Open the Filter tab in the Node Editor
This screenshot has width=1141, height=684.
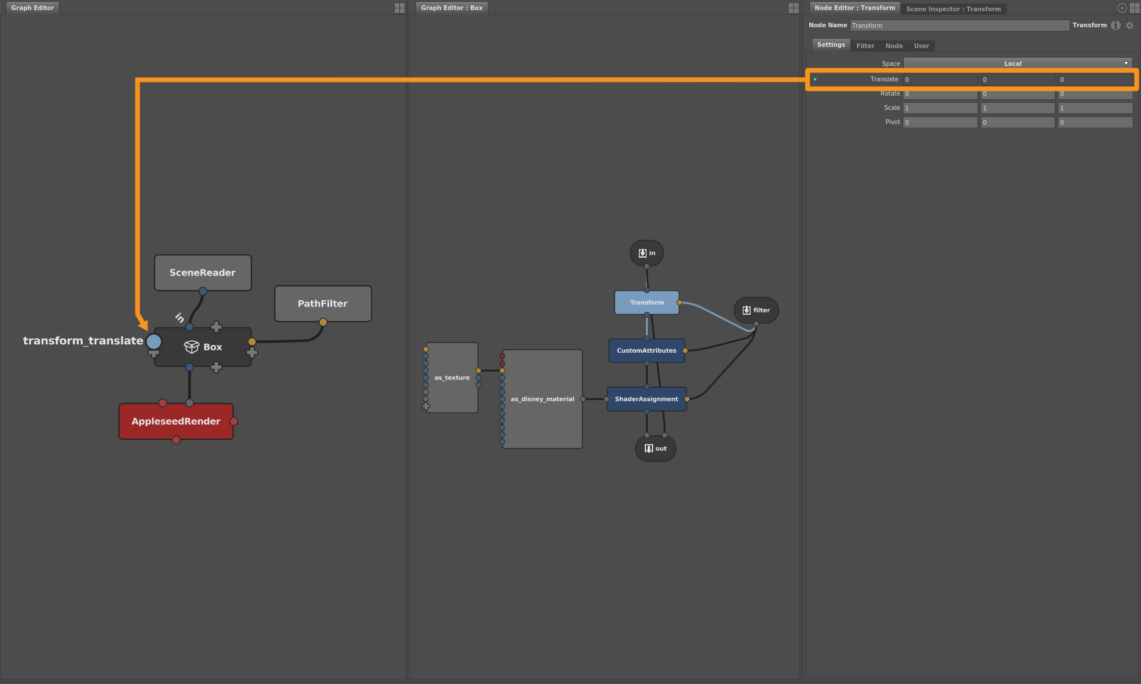[x=865, y=45]
